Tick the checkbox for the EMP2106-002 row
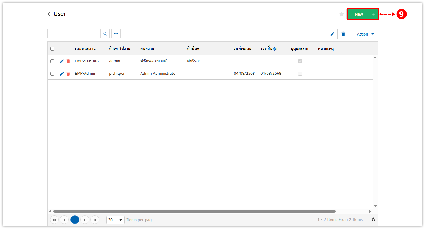The height and width of the screenshot is (229, 425). (52, 61)
